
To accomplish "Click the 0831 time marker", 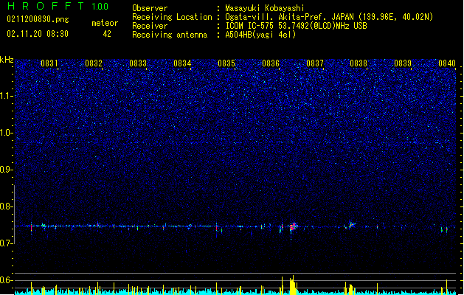I will click(49, 63).
